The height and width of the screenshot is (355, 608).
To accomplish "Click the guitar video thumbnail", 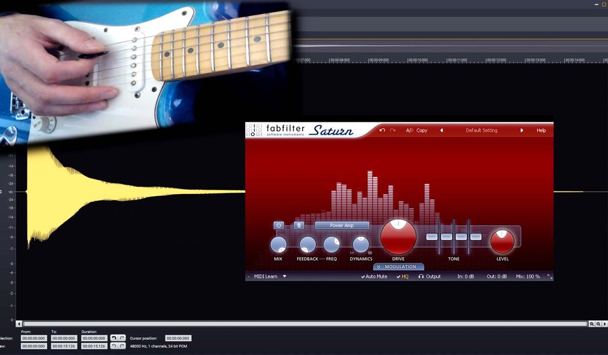I will pos(146,72).
